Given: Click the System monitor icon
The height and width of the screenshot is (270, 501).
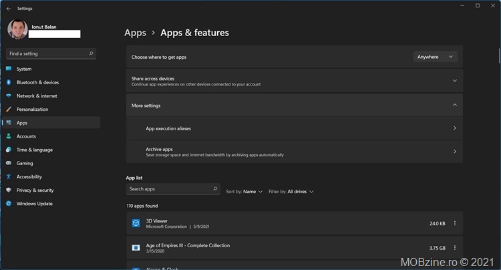Looking at the screenshot, I should point(9,69).
